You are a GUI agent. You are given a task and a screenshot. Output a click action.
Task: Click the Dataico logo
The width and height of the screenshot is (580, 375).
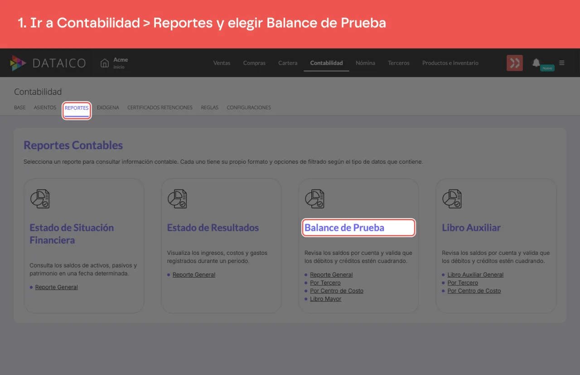[48, 63]
